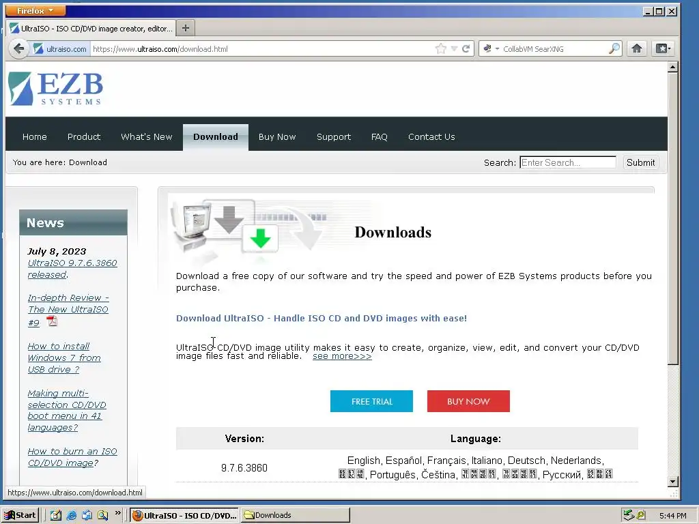This screenshot has height=524, width=699.
Task: Switch to UltraISO Firefox taskbar button
Action: pos(184,515)
